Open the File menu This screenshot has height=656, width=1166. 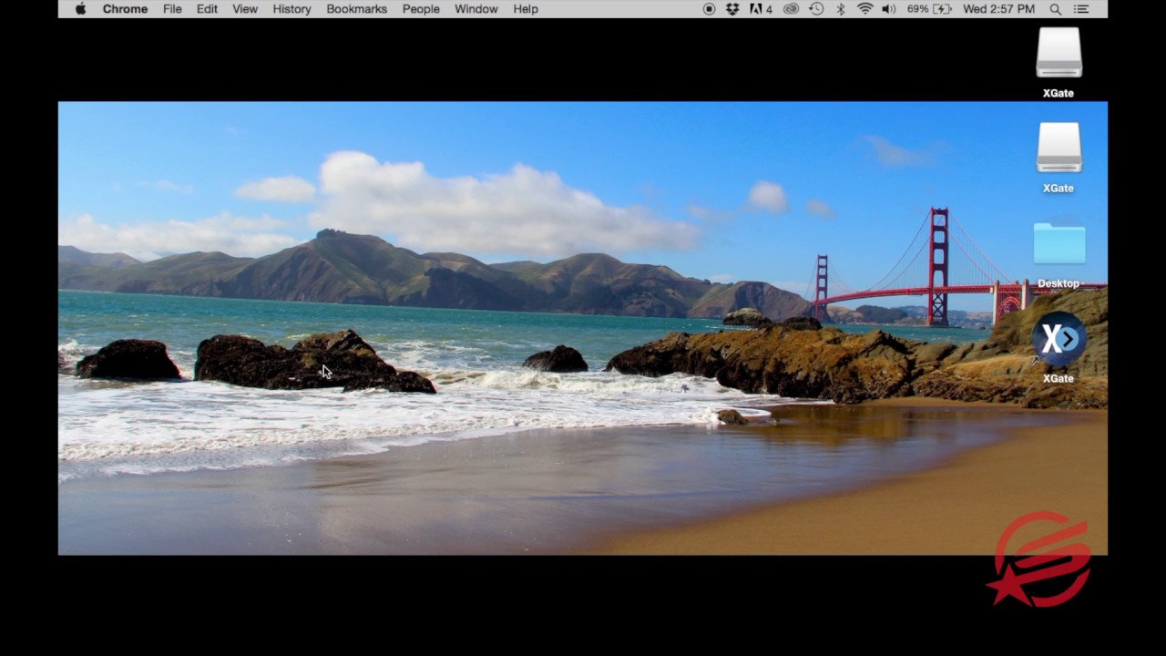click(x=172, y=9)
